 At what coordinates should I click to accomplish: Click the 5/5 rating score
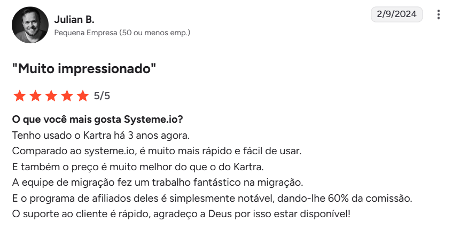tap(102, 96)
